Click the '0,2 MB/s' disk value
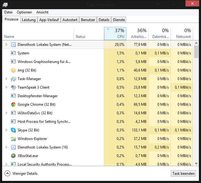The image size is (201, 183). point(162,147)
